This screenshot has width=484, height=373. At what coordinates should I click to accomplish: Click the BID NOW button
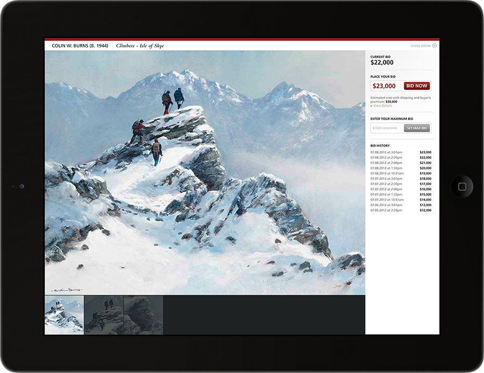[417, 86]
